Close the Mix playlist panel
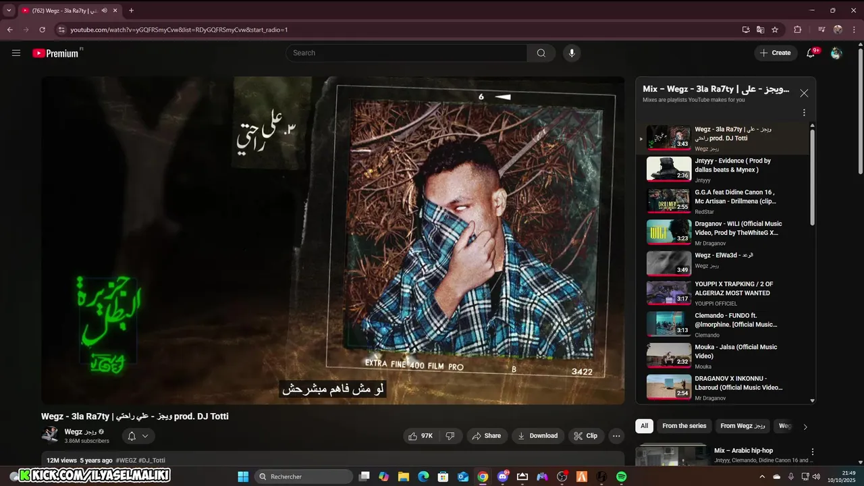This screenshot has height=486, width=864. [804, 93]
